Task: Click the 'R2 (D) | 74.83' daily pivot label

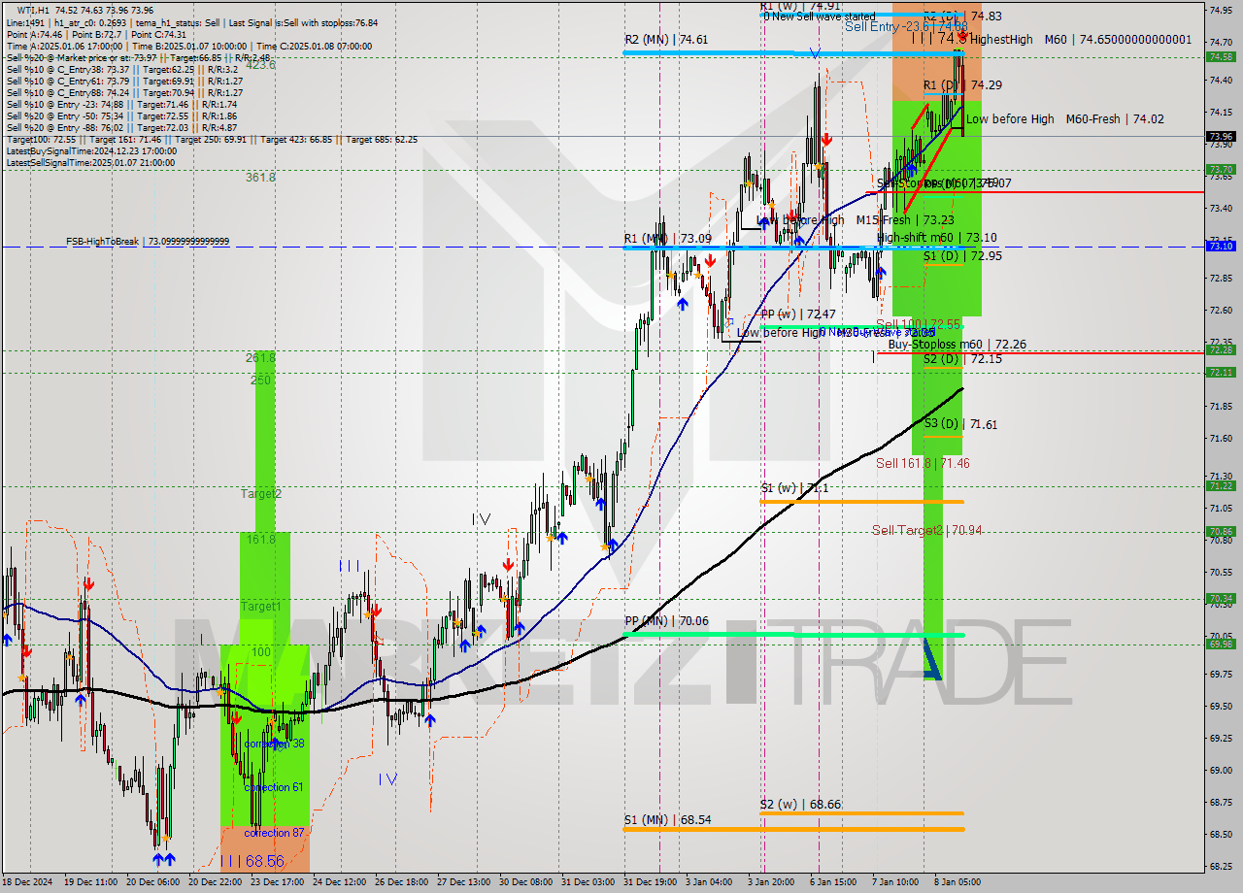Action: click(962, 16)
